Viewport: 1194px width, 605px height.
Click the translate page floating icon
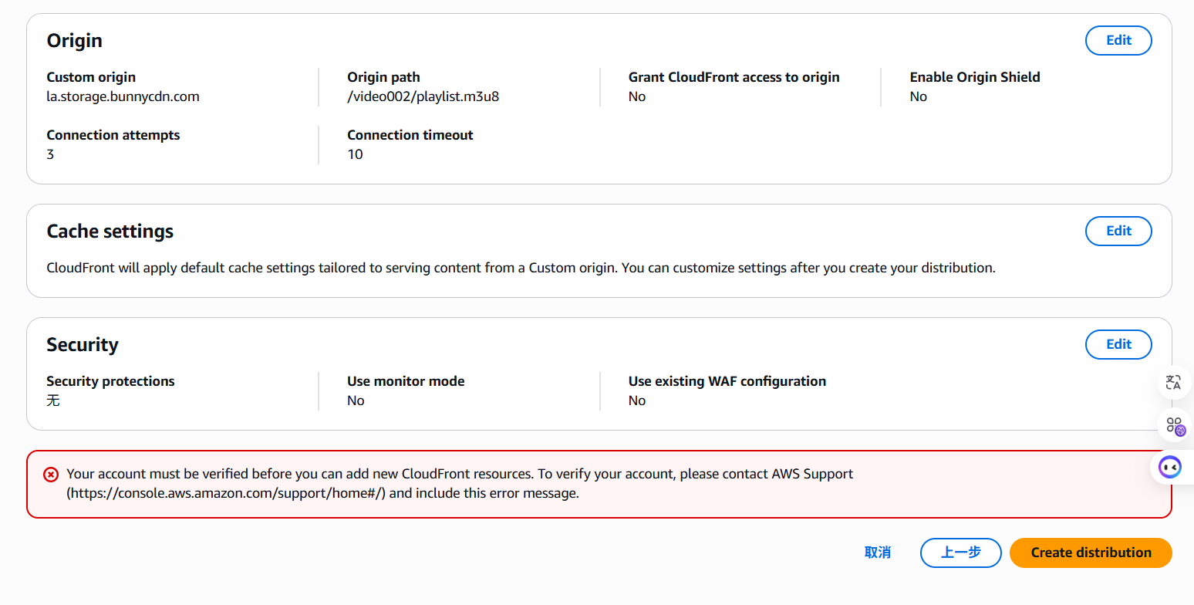pos(1174,382)
